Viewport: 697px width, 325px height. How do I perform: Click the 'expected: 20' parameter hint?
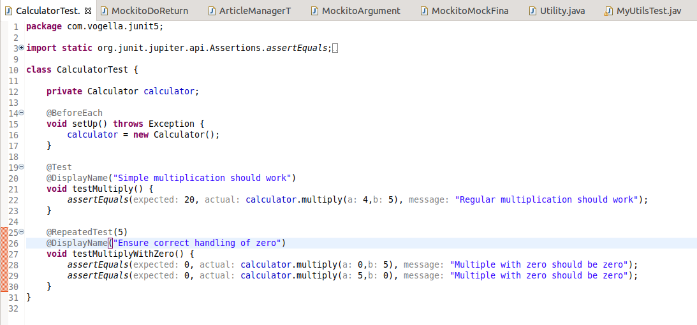164,200
